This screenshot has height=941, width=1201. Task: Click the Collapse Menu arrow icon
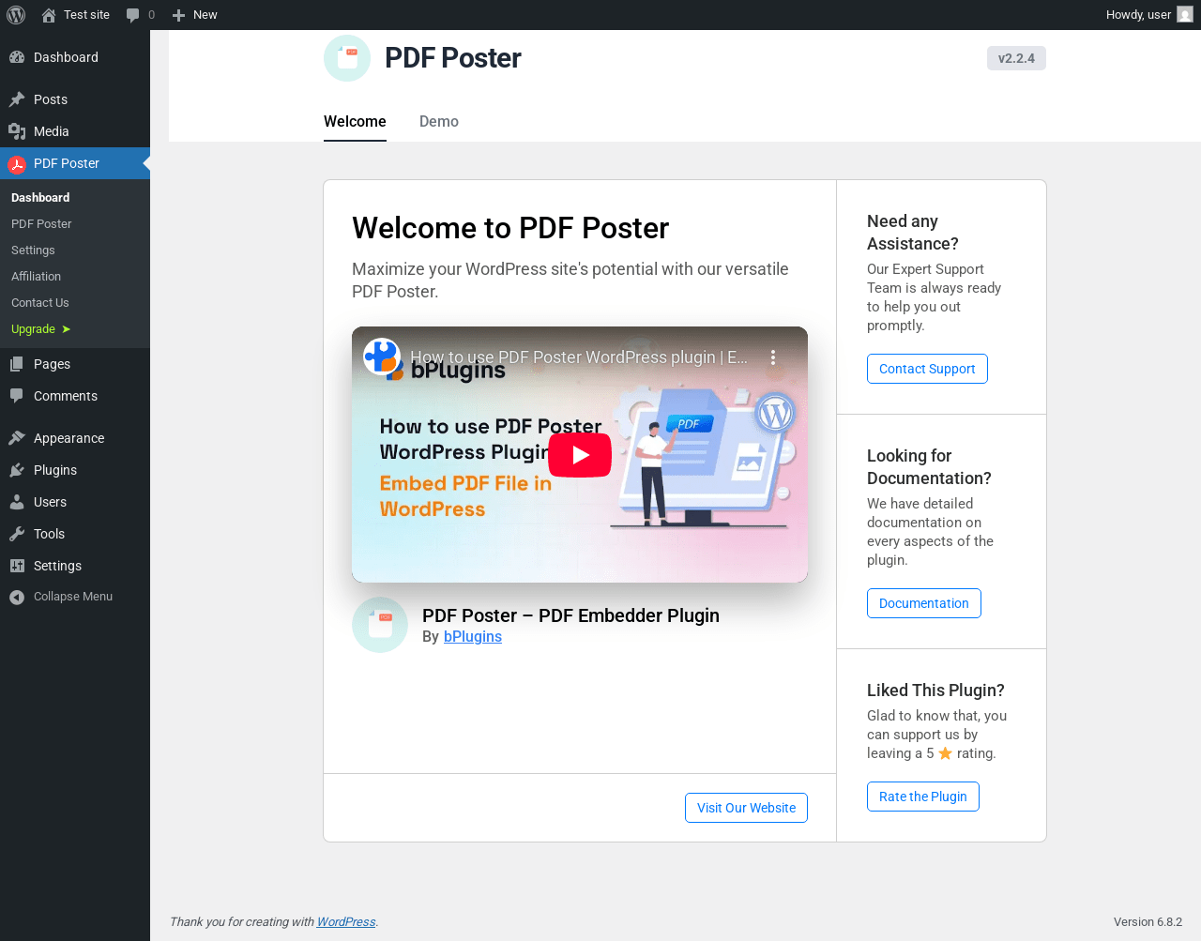(x=17, y=597)
